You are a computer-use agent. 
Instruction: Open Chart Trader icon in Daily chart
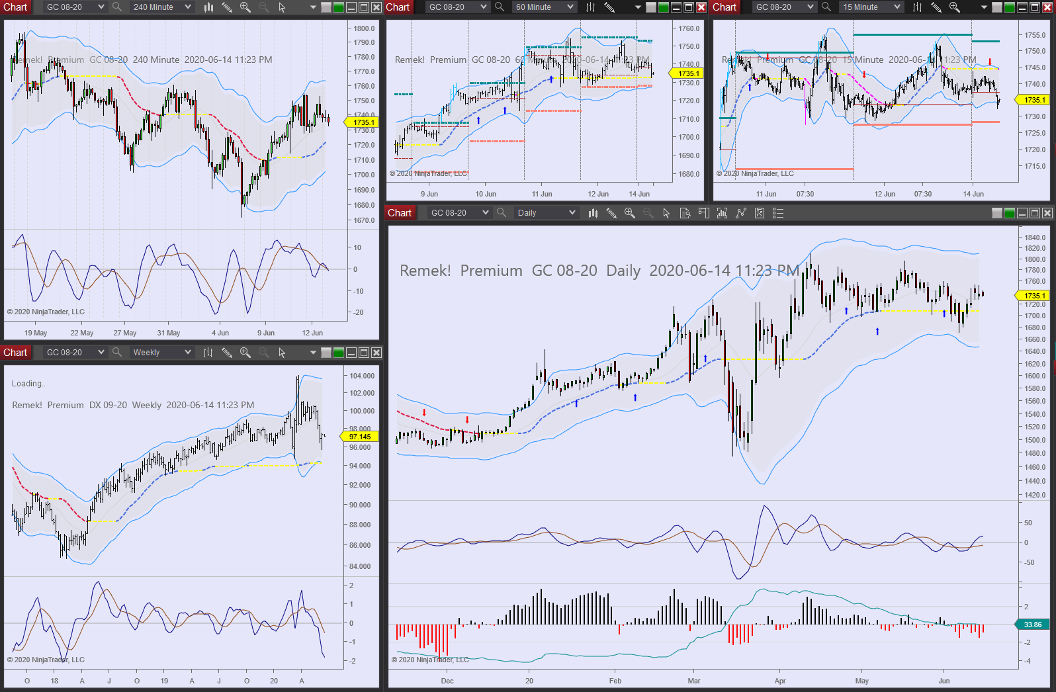pyautogui.click(x=703, y=213)
